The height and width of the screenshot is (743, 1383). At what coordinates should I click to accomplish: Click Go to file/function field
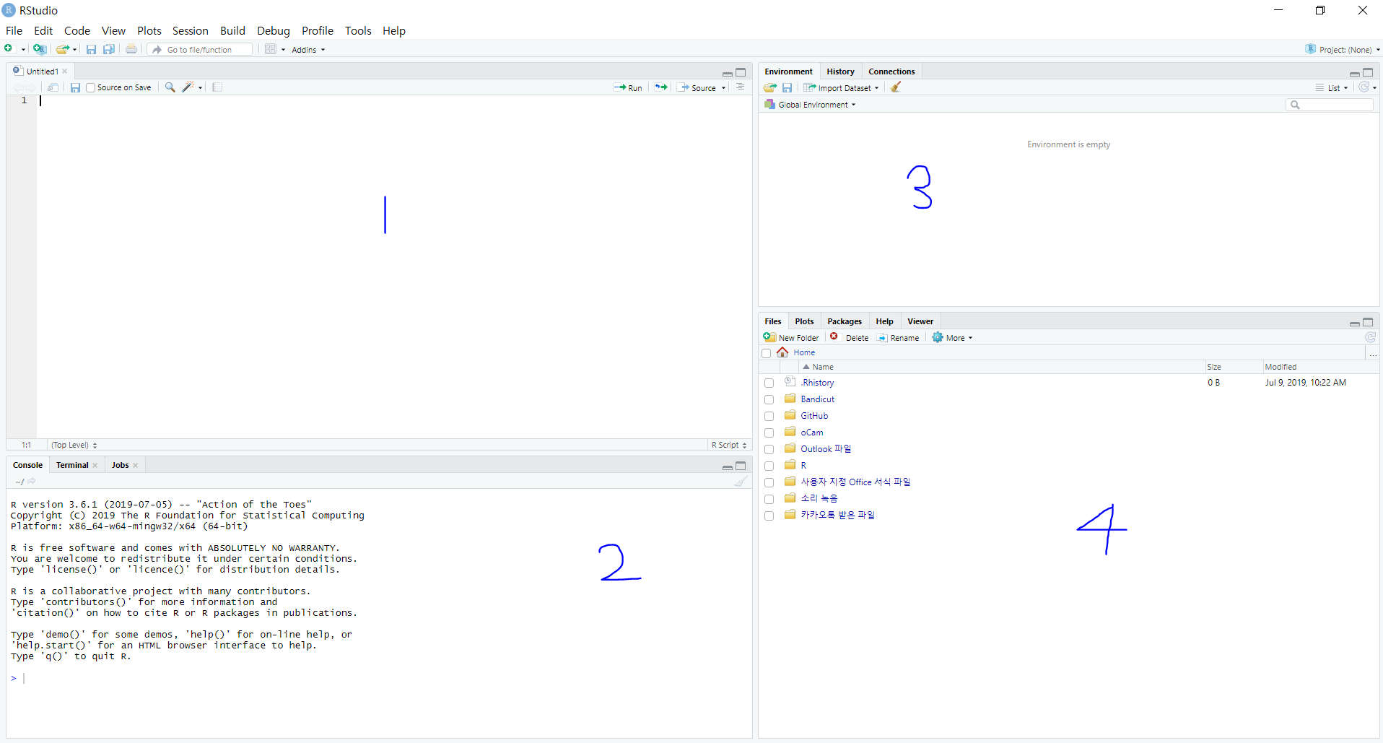201,50
